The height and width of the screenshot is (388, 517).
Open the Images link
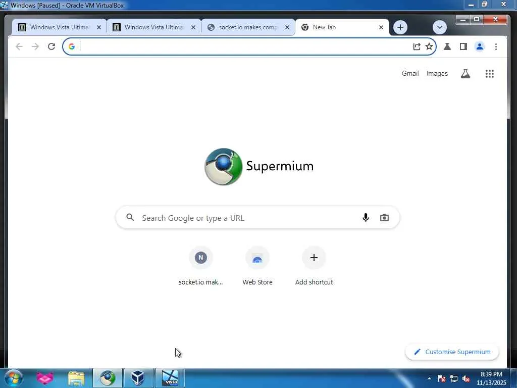pos(437,74)
